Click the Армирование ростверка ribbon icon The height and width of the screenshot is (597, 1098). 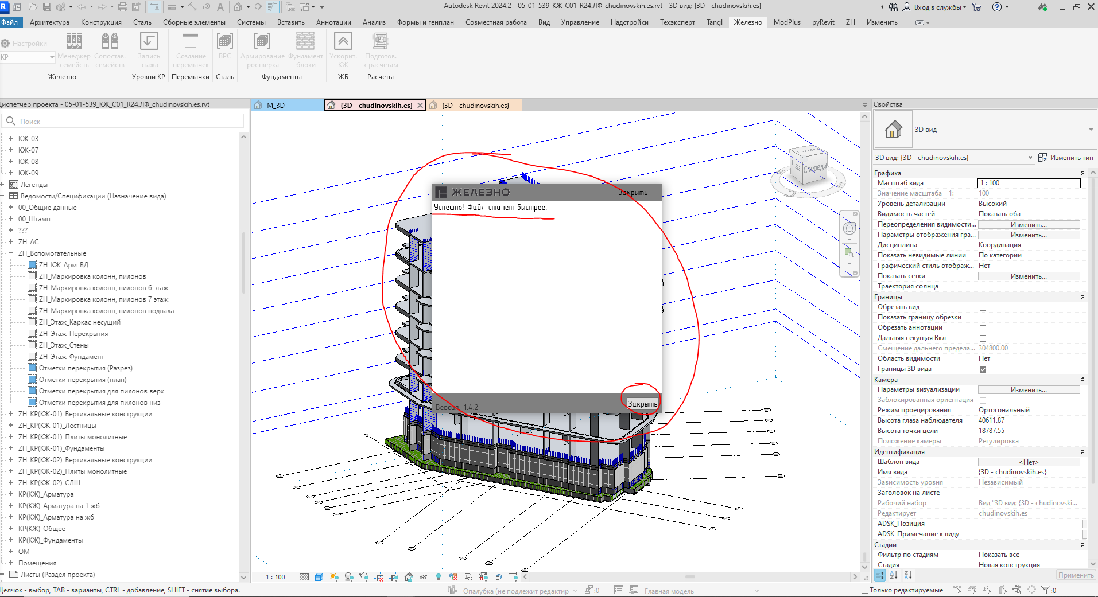(x=262, y=41)
